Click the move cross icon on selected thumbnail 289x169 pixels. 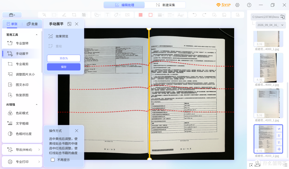[x=279, y=149]
